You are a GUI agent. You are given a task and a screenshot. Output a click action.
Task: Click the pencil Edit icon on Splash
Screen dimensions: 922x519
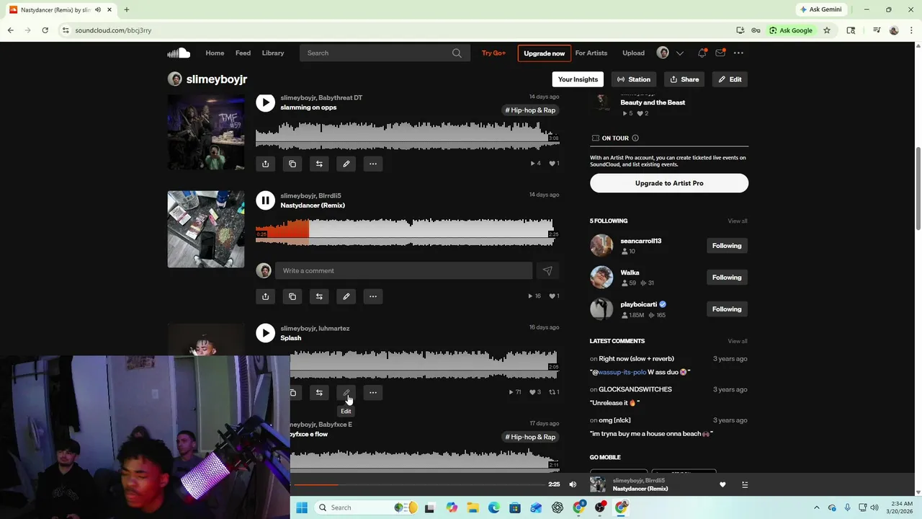(346, 393)
